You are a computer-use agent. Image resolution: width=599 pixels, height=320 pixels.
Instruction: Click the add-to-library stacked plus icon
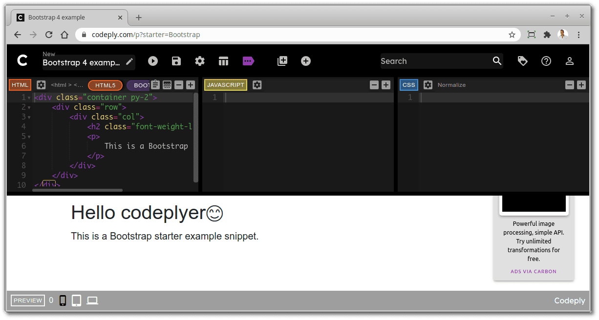(x=282, y=61)
